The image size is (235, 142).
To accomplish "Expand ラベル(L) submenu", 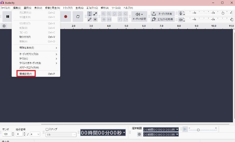I will [36, 59].
